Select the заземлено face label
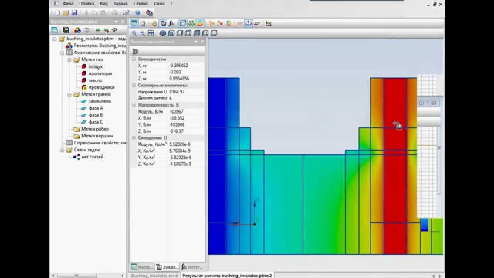 pyautogui.click(x=100, y=101)
